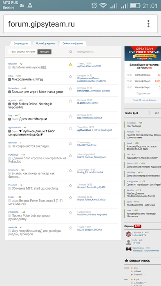The width and height of the screenshot is (161, 286).
Task: Open Больше чем игра / More than a game
Action: [38, 92]
